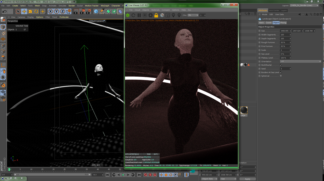Open the Objects menu in Live Viewer
The image size is (324, 181).
146,10
